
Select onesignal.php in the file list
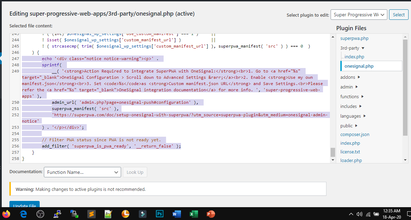[371, 66]
